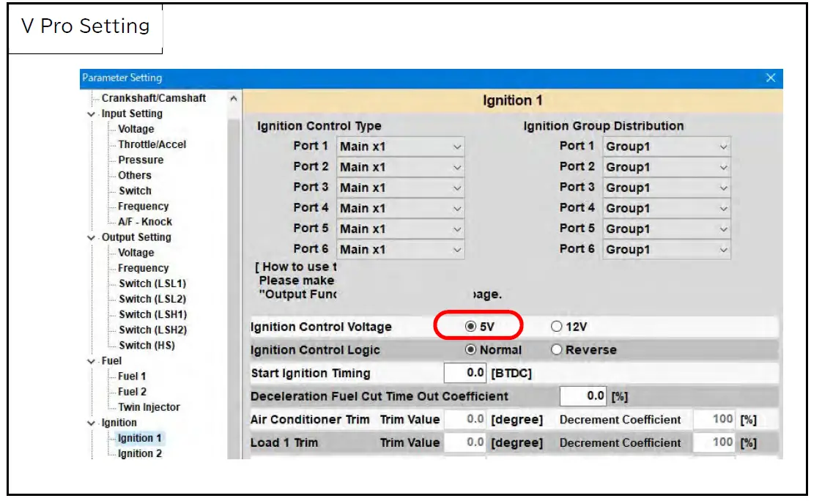Screen dimensions: 822x501
Task: Select the 5V ignition control voltage option
Action: (x=470, y=327)
